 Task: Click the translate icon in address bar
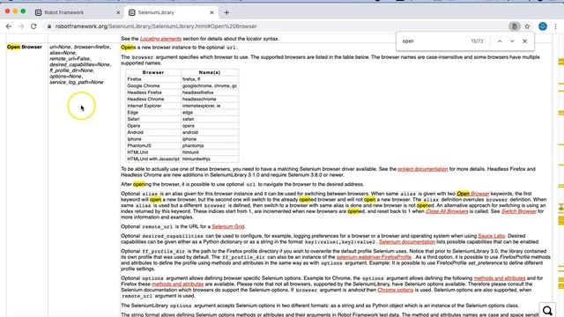pos(515,26)
